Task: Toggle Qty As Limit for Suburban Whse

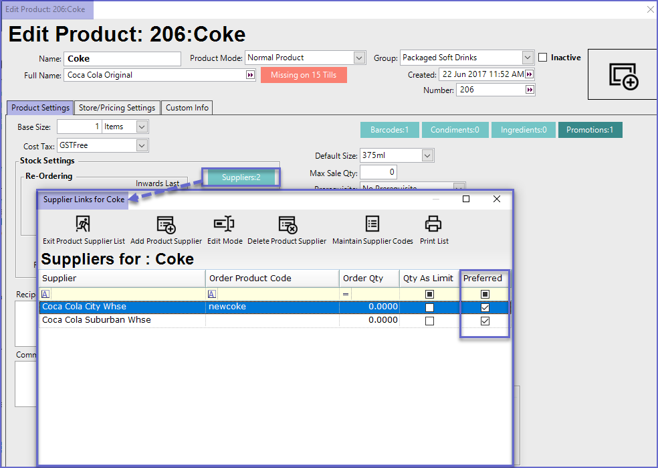Action: click(x=429, y=321)
